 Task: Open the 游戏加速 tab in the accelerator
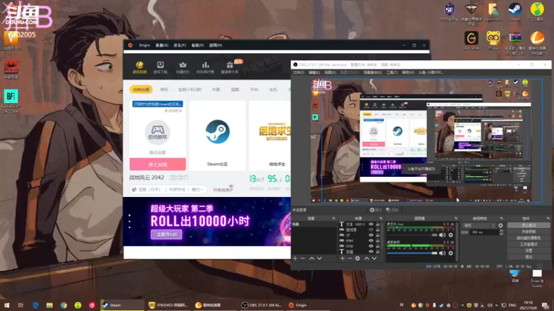(x=140, y=67)
